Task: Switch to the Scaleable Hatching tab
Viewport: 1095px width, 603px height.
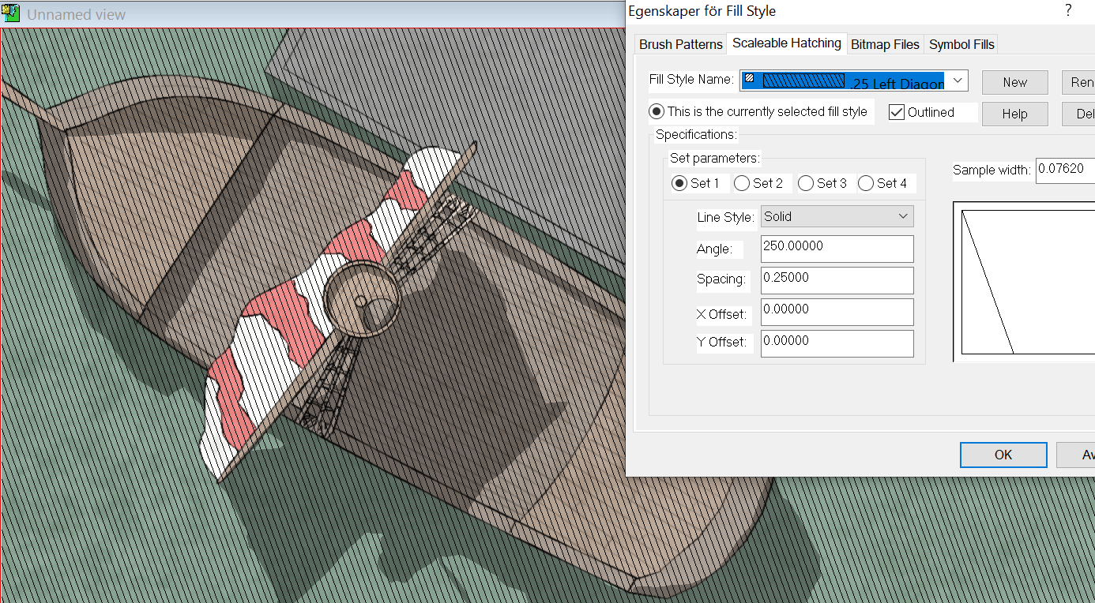Action: pos(786,43)
